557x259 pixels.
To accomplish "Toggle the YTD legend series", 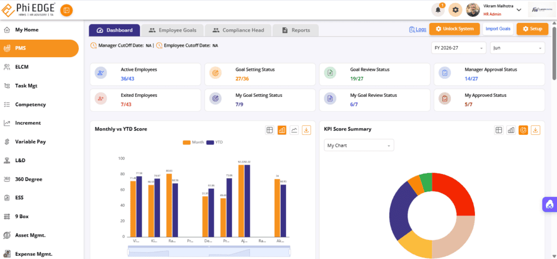I will click(214, 142).
